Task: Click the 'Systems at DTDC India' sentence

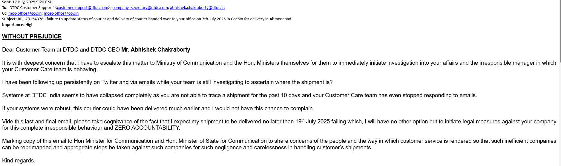Action: [239, 95]
